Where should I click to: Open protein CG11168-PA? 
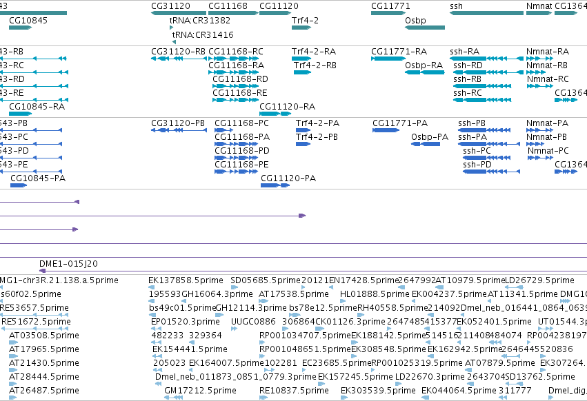(x=242, y=137)
